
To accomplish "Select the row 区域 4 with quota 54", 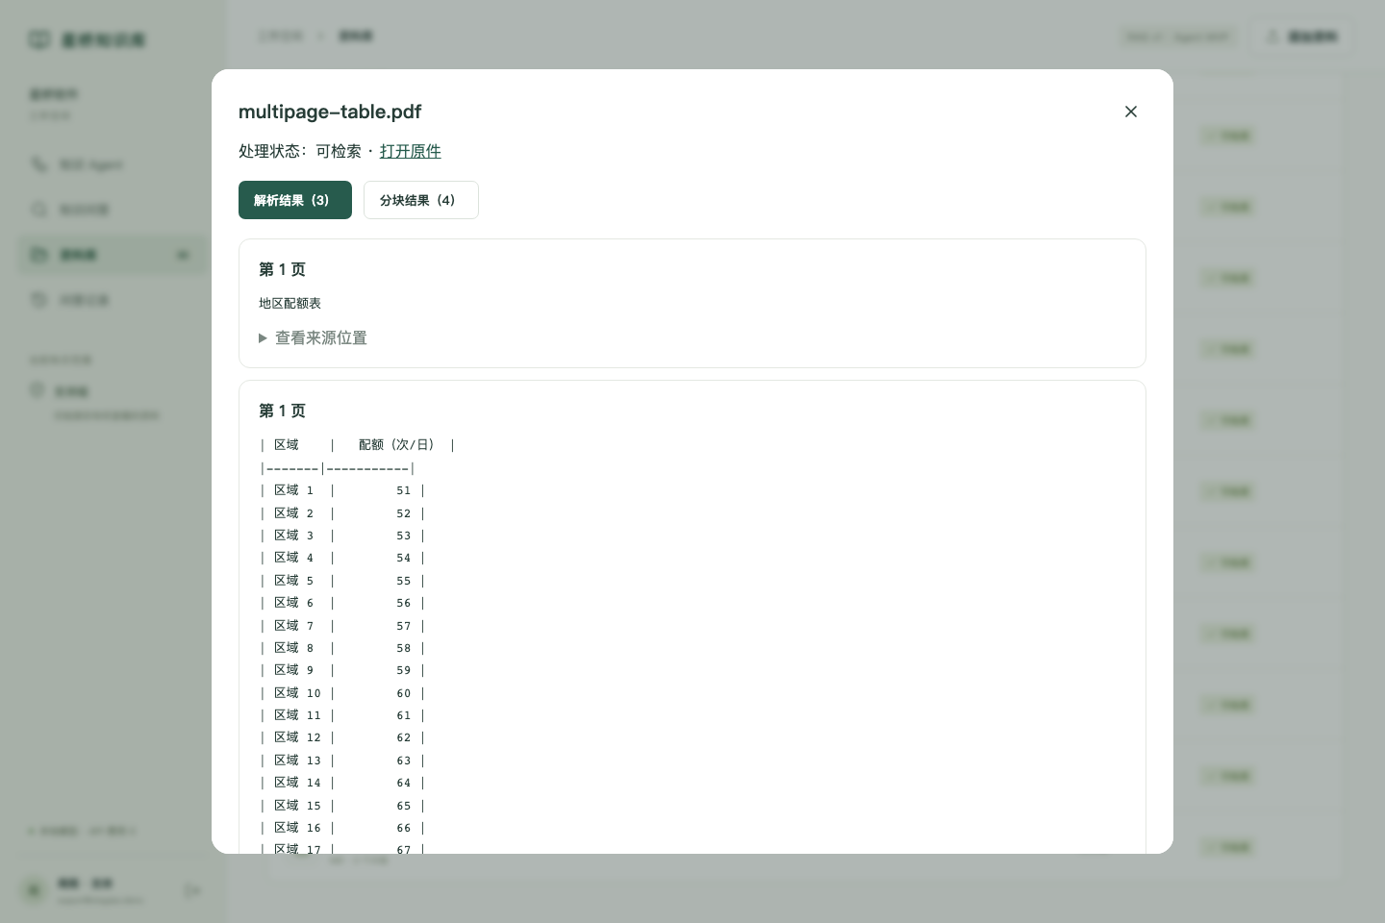I will tap(342, 558).
